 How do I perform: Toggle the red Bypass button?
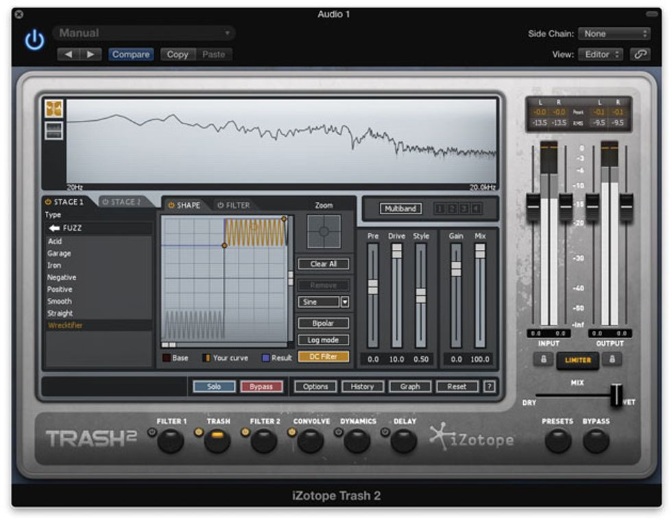click(x=261, y=386)
